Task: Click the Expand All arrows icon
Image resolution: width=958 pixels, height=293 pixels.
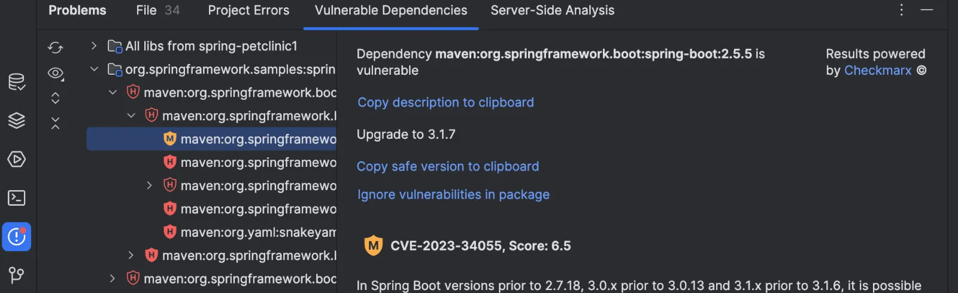Action: (x=55, y=98)
